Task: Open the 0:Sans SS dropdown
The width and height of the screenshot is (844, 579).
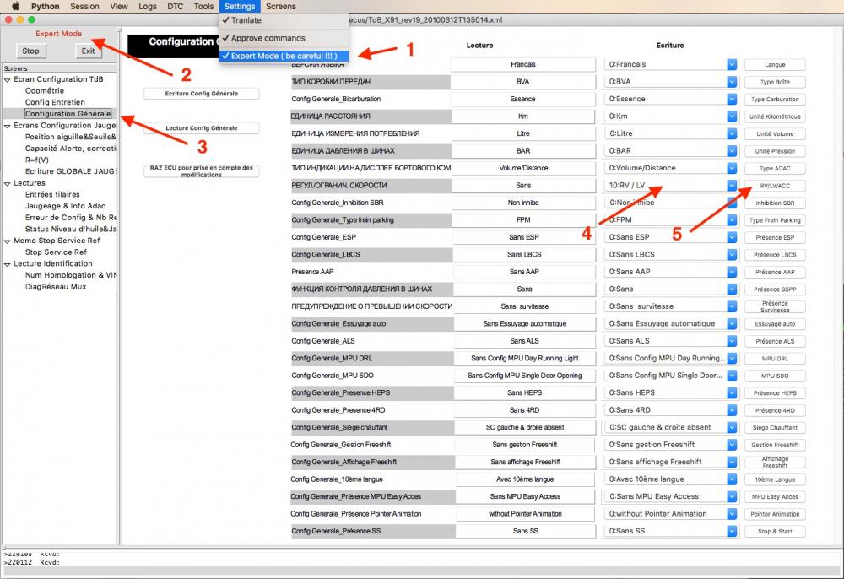Action: pos(670,531)
